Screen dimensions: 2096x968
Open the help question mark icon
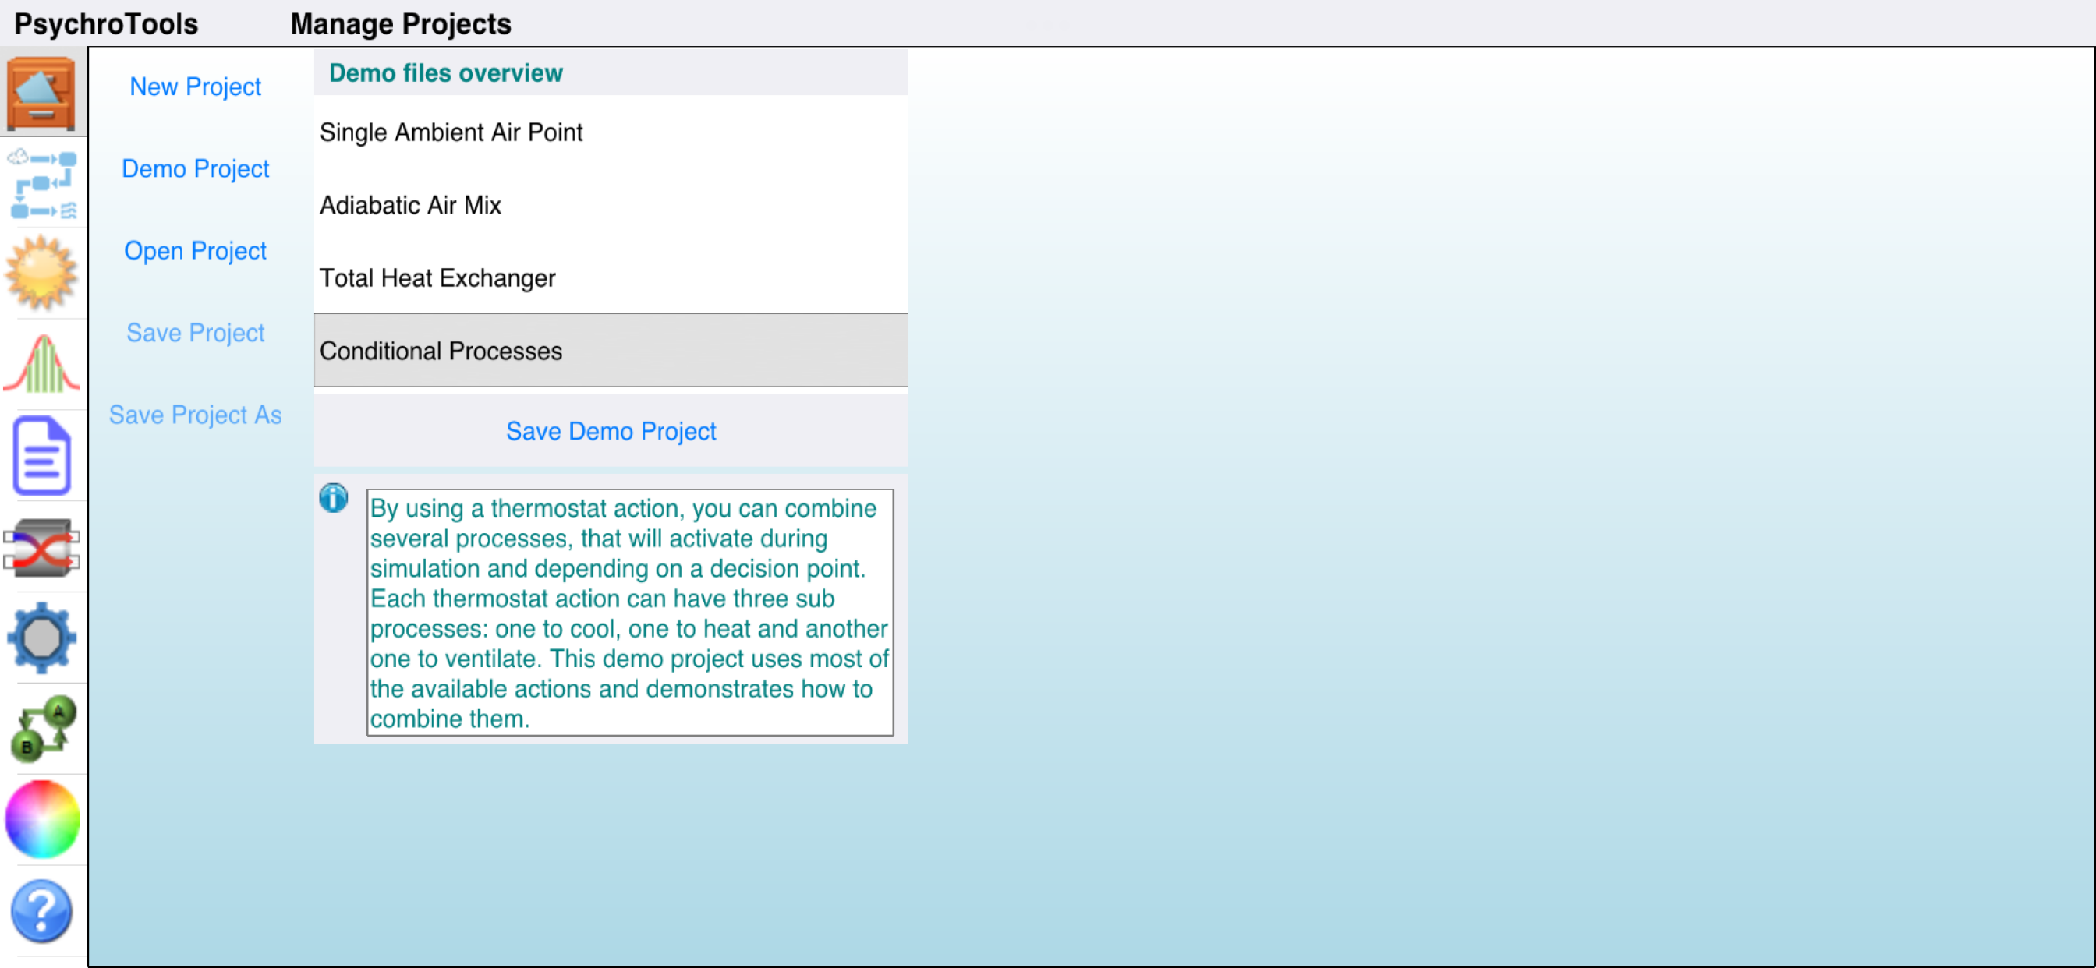pos(41,911)
